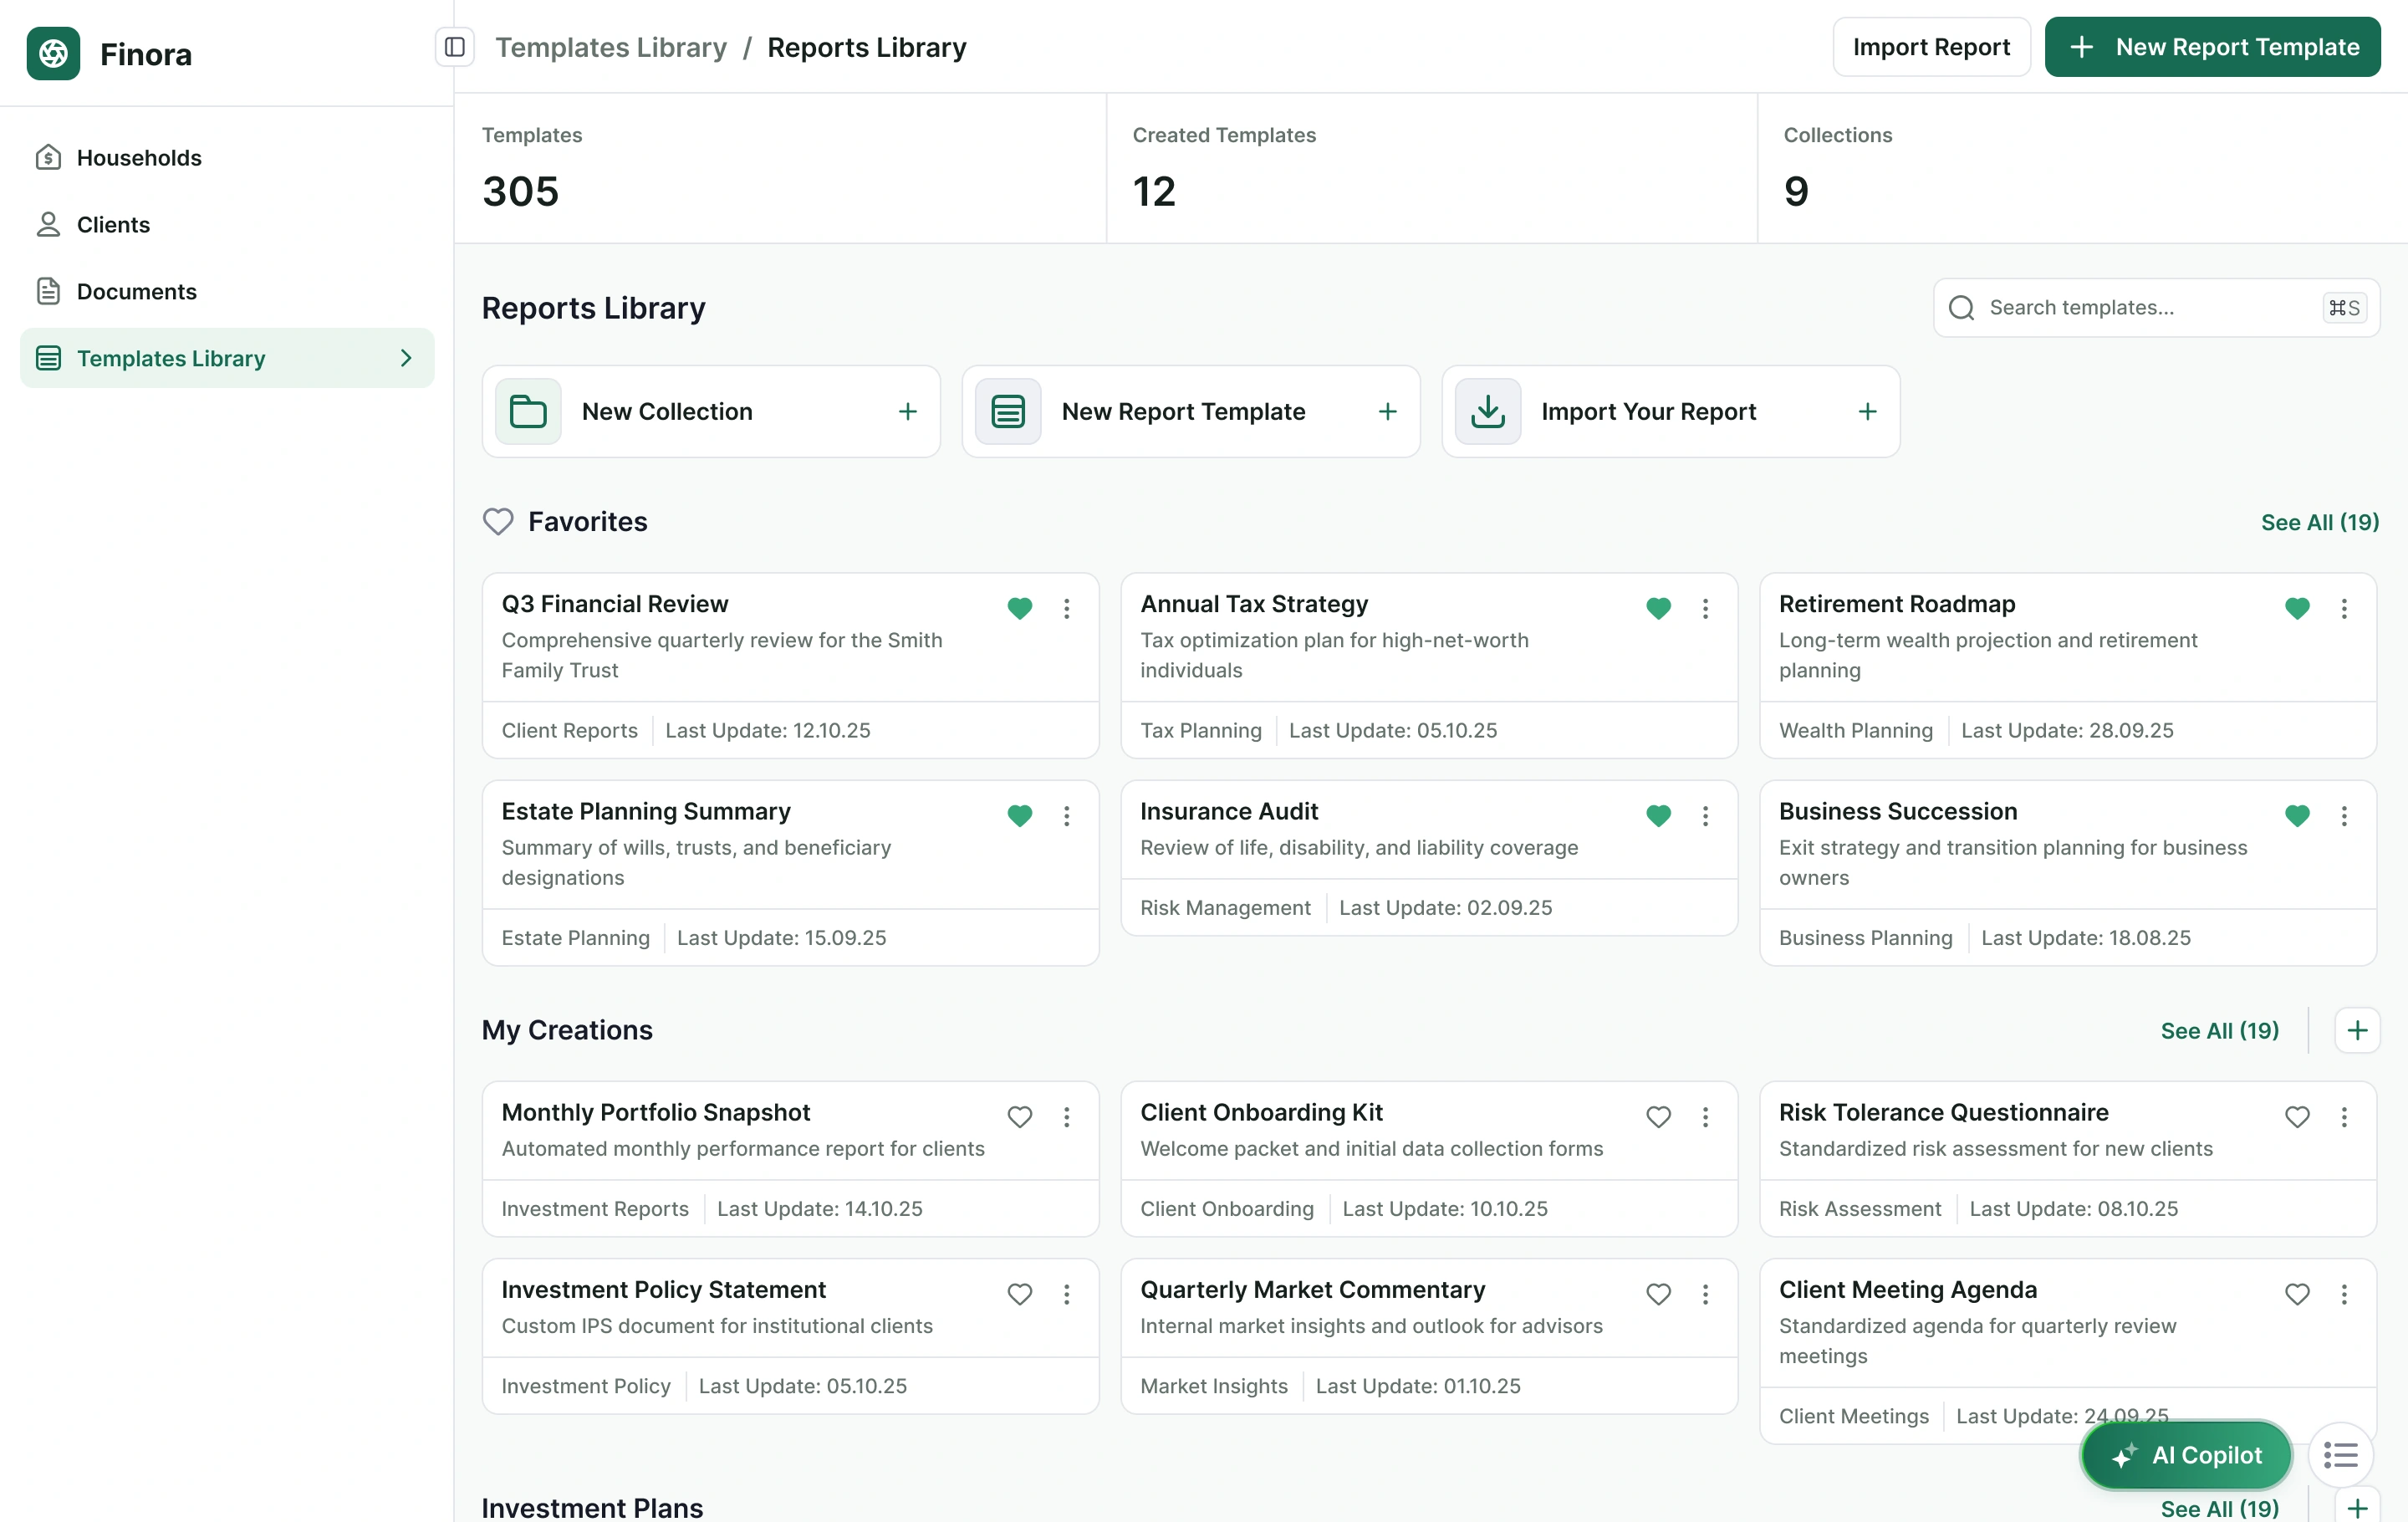This screenshot has height=1522, width=2408.
Task: Open Estate Planning Summary options menu
Action: click(x=1066, y=815)
